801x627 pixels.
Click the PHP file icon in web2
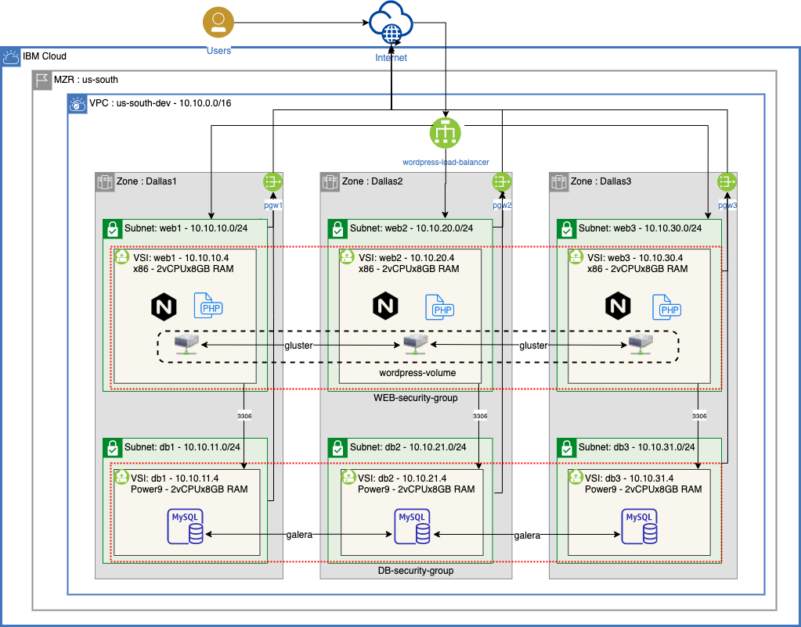pyautogui.click(x=440, y=307)
